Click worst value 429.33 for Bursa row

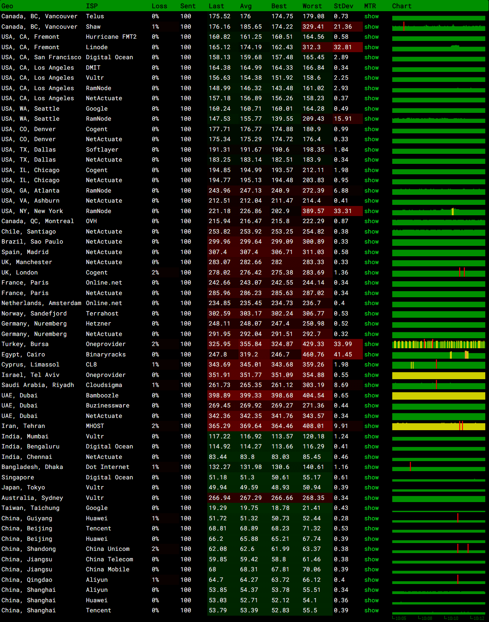pyautogui.click(x=313, y=344)
